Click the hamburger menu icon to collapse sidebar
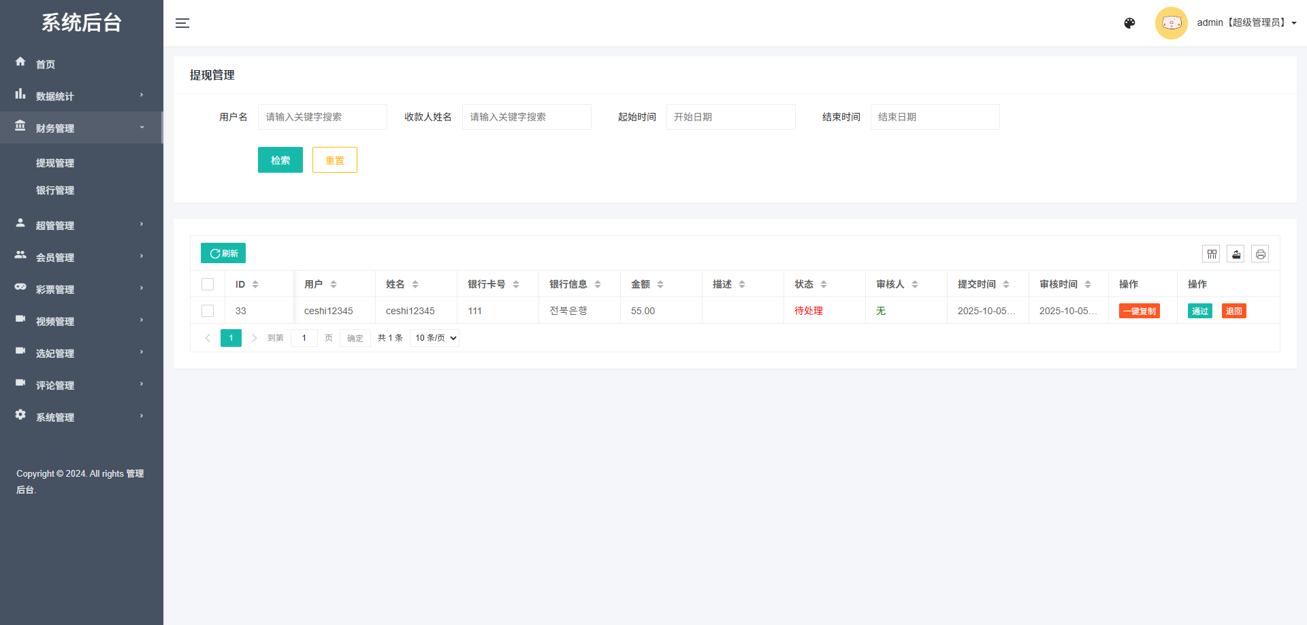Image resolution: width=1307 pixels, height=625 pixels. pyautogui.click(x=182, y=22)
